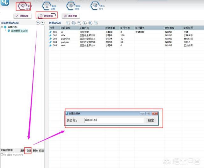Move field up with the up-arrow icon

79,23
